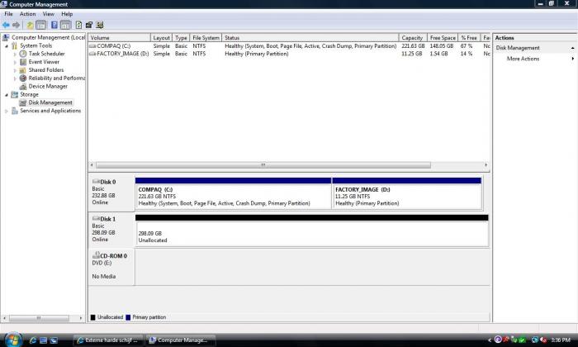Sort by the Free Space column header
The height and width of the screenshot is (347, 578).
point(443,38)
